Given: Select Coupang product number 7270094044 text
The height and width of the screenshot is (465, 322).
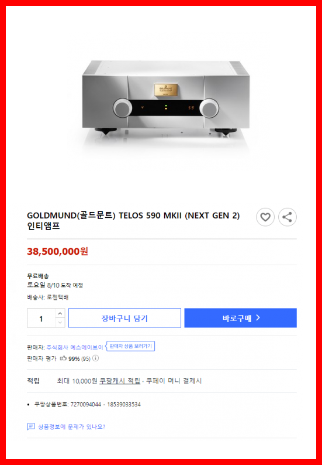Looking at the screenshot, I should (86, 405).
